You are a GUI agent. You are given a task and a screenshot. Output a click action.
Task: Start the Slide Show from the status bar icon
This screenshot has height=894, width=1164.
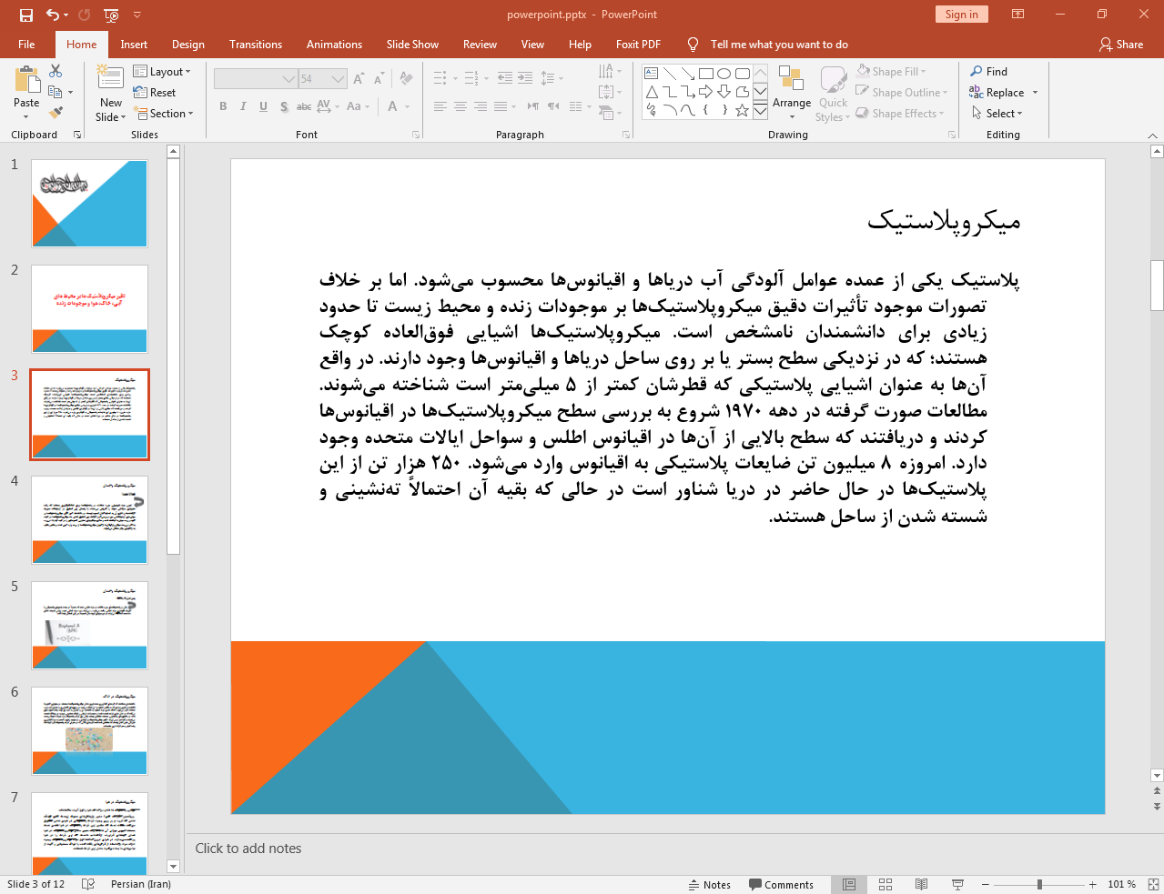957,884
